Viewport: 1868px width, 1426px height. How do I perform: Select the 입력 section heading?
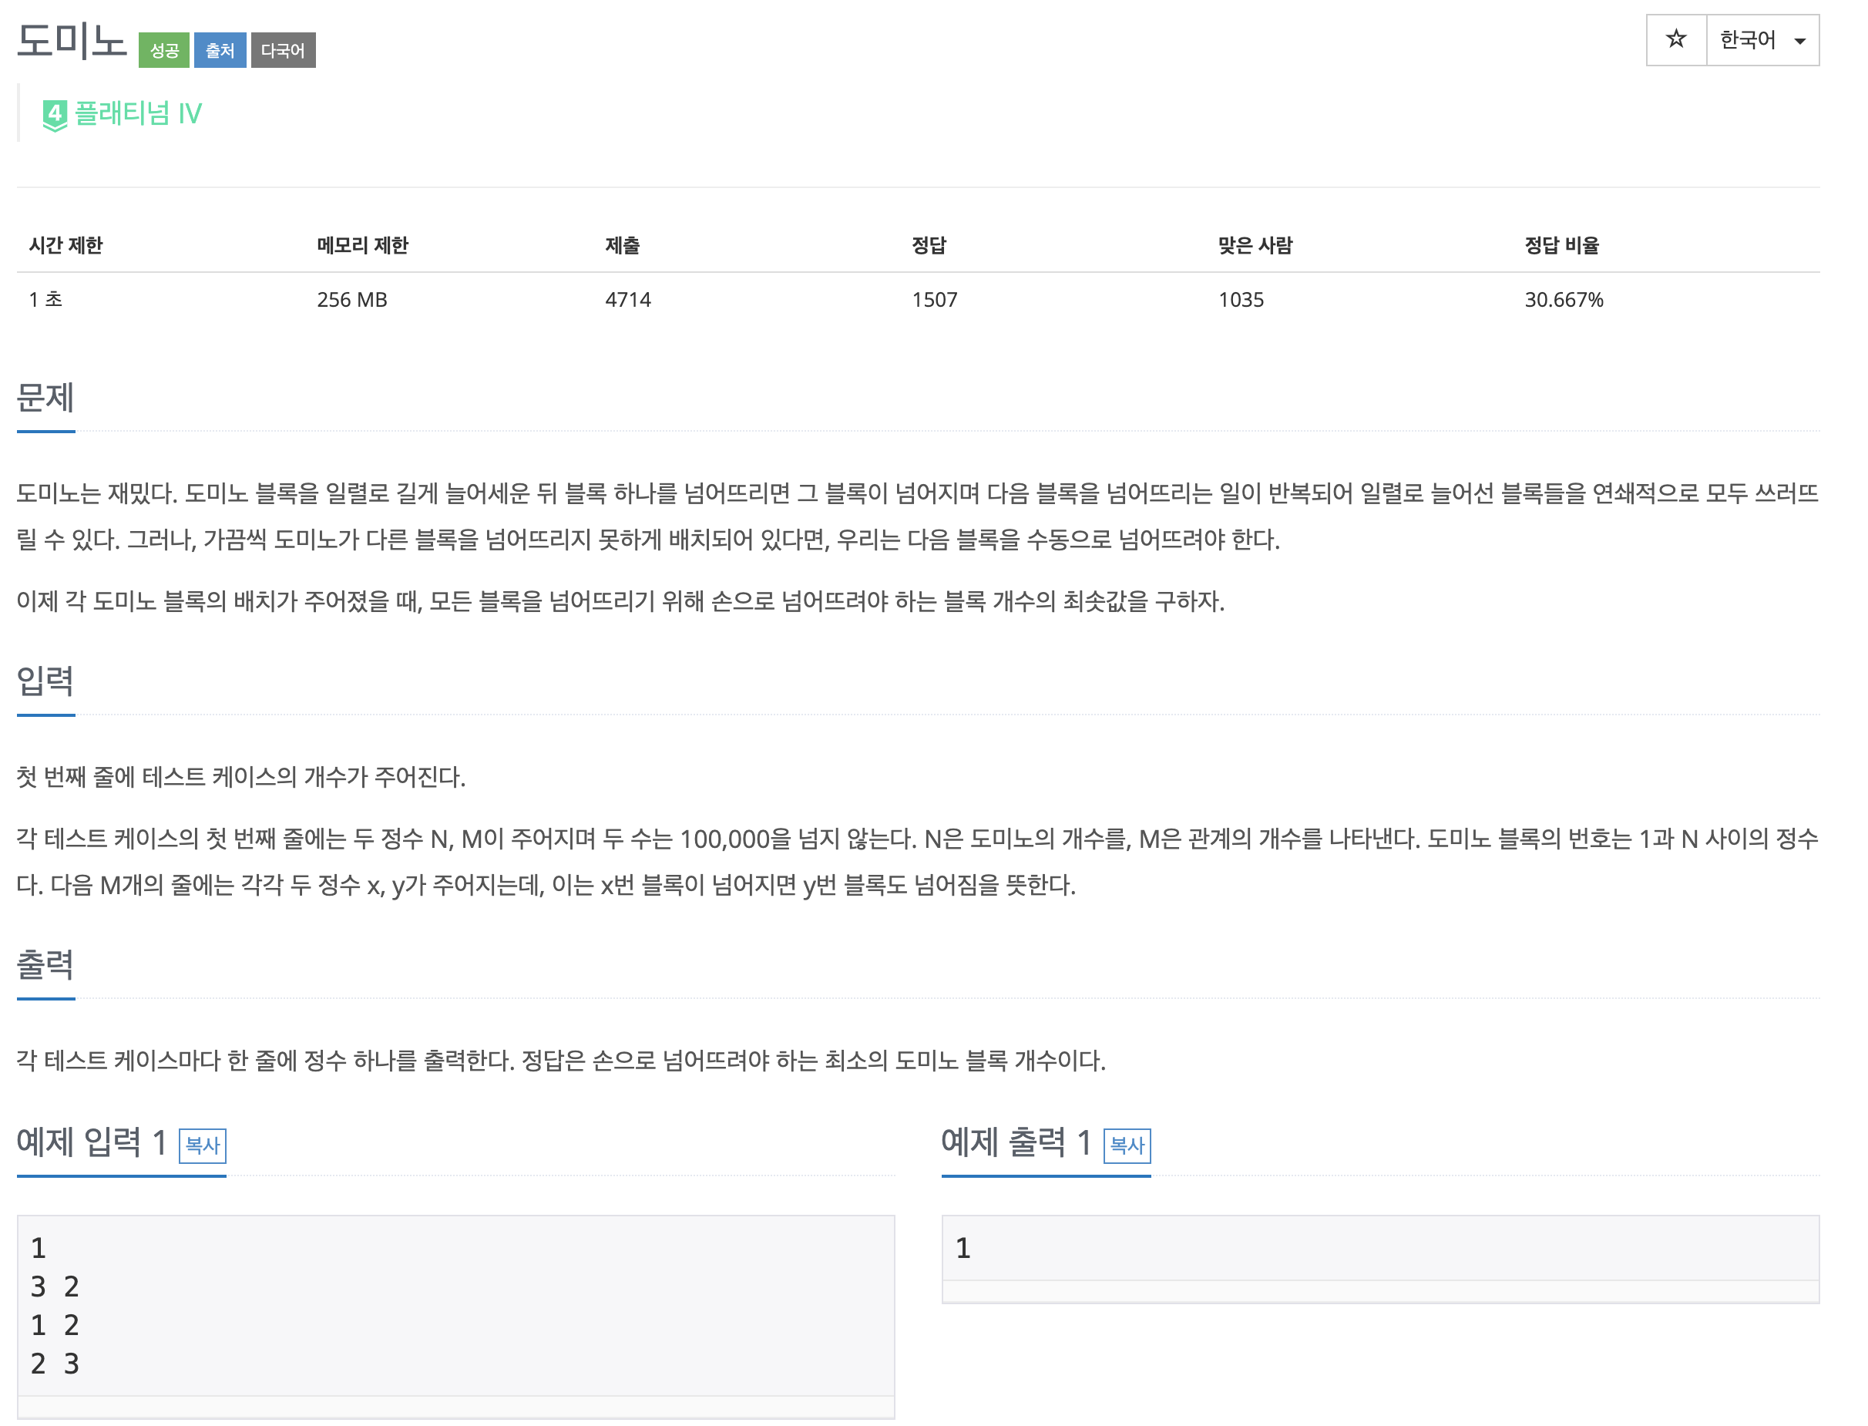coord(45,681)
